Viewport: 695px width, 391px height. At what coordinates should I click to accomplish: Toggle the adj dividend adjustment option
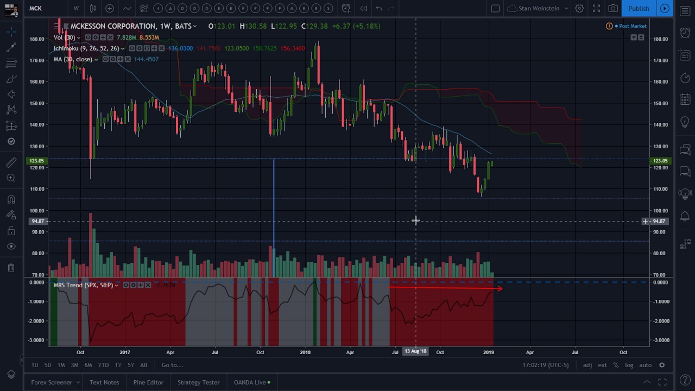point(587,365)
